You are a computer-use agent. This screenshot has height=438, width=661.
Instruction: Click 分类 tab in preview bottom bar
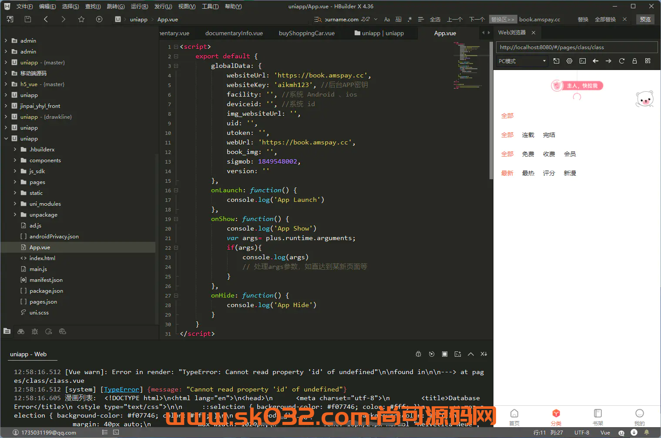[556, 417]
